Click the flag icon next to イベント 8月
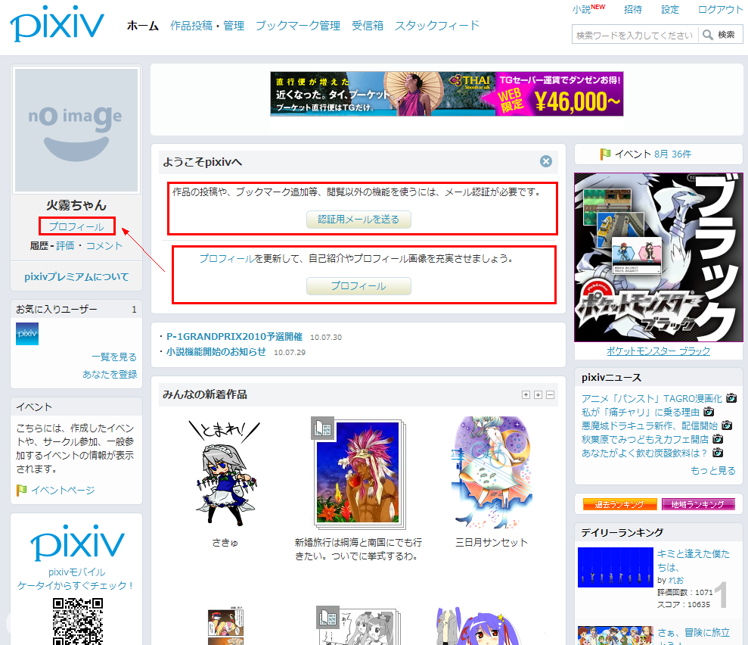This screenshot has width=748, height=645. click(x=605, y=154)
